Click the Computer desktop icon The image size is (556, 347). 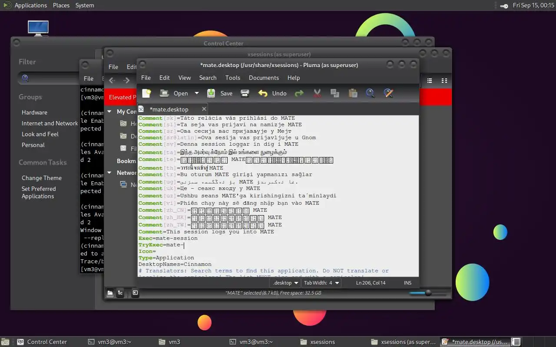coord(38,28)
